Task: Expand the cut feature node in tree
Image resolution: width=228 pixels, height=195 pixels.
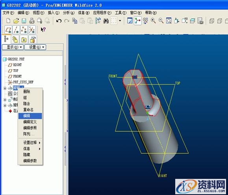Action: [5, 99]
